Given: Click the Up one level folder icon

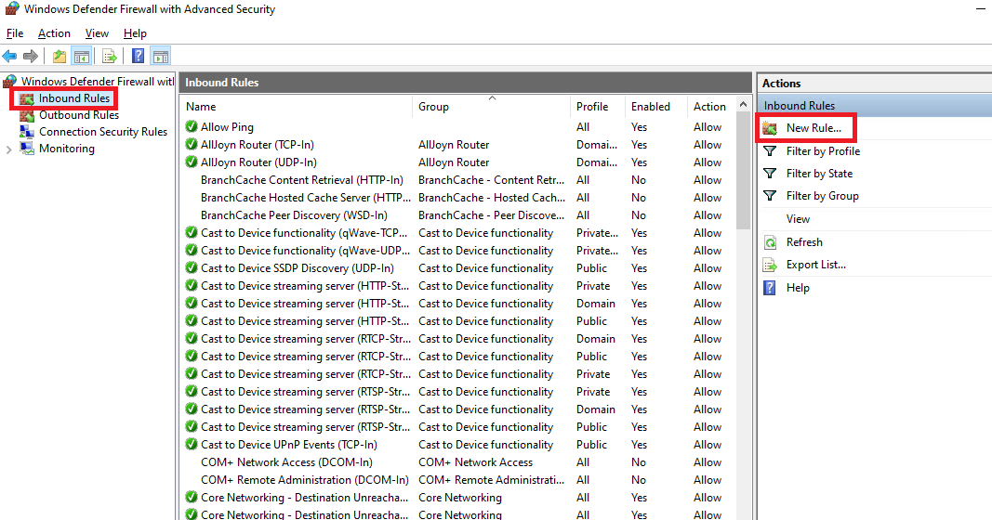Looking at the screenshot, I should pos(60,57).
